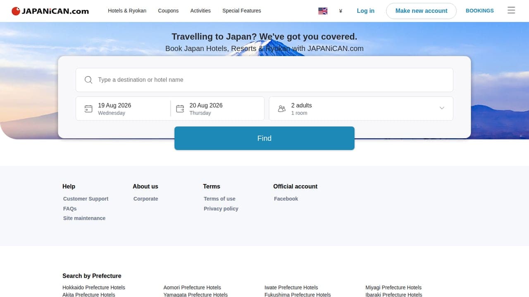Browse Iwate Prefecture Hotels
This screenshot has width=529, height=297.
coord(291,288)
